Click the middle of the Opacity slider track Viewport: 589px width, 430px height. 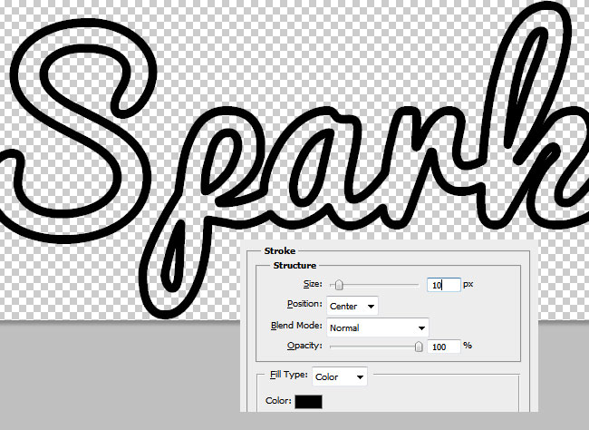tap(374, 346)
